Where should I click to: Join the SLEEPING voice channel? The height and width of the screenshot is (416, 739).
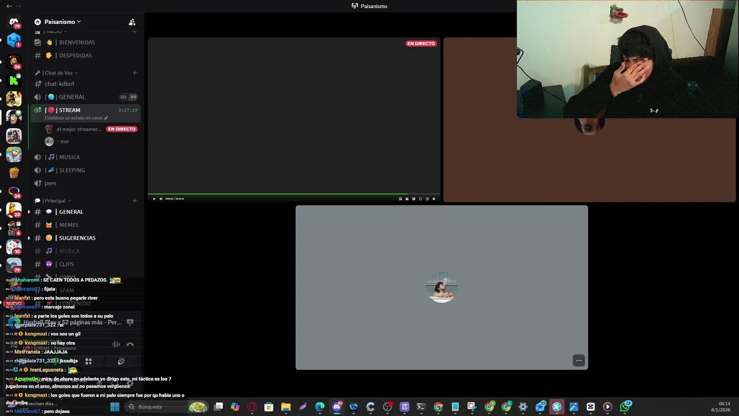[85, 170]
